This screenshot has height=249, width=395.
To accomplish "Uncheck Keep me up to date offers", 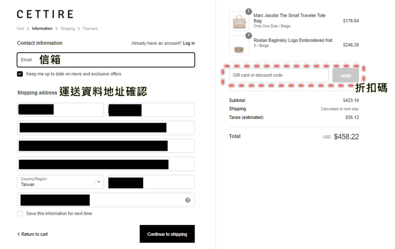I will coord(20,74).
